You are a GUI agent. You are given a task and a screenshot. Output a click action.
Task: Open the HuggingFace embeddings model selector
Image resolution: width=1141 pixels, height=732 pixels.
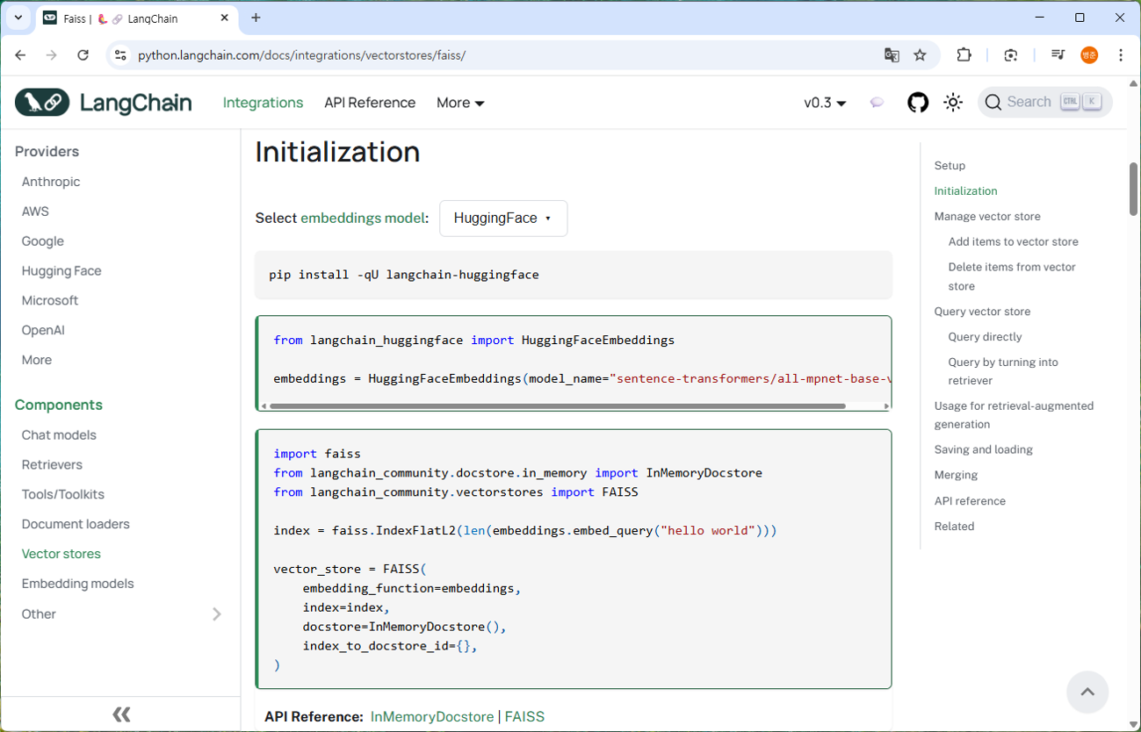503,219
